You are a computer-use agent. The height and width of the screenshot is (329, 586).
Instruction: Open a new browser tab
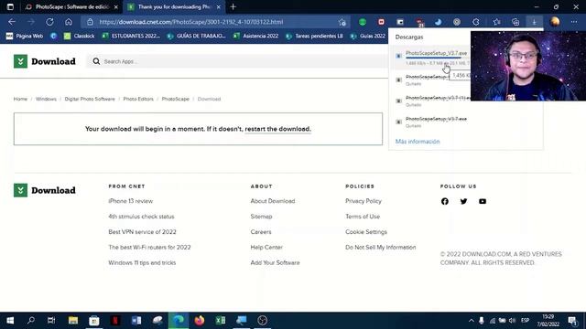pyautogui.click(x=233, y=6)
